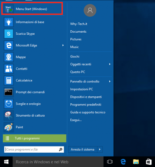
Task: Click the Informazioni di base lightbulb icon
Action: coord(9,22)
